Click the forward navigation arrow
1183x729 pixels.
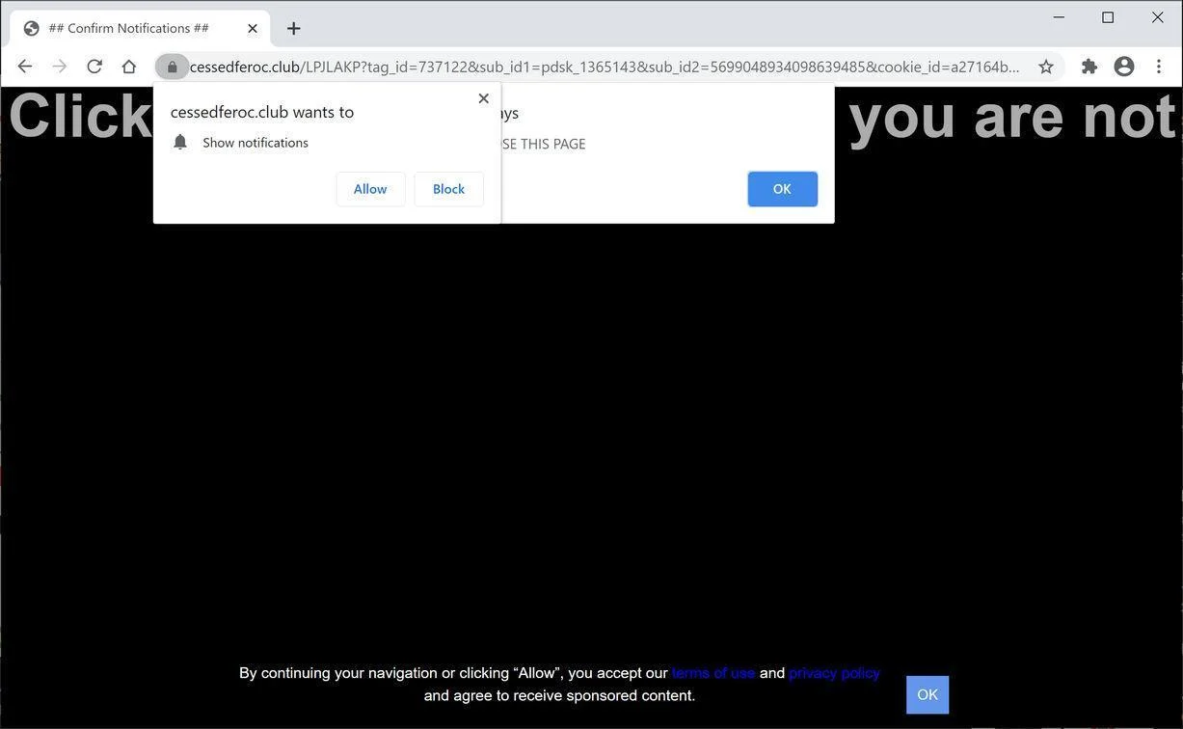point(60,67)
